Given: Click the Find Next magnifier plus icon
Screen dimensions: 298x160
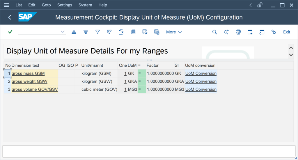Looking at the screenshot, I should click(x=226, y=32).
